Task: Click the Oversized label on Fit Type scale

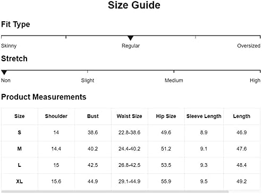Action: coord(249,46)
